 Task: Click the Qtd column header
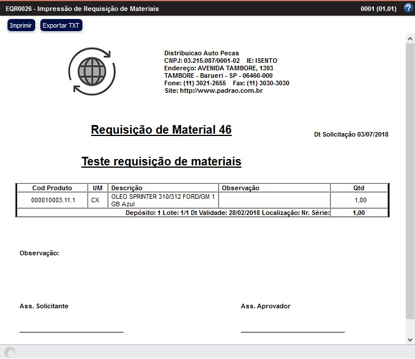359,188
